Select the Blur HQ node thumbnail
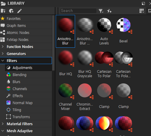 point(65,58)
